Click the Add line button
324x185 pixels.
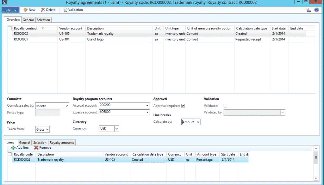[20, 148]
